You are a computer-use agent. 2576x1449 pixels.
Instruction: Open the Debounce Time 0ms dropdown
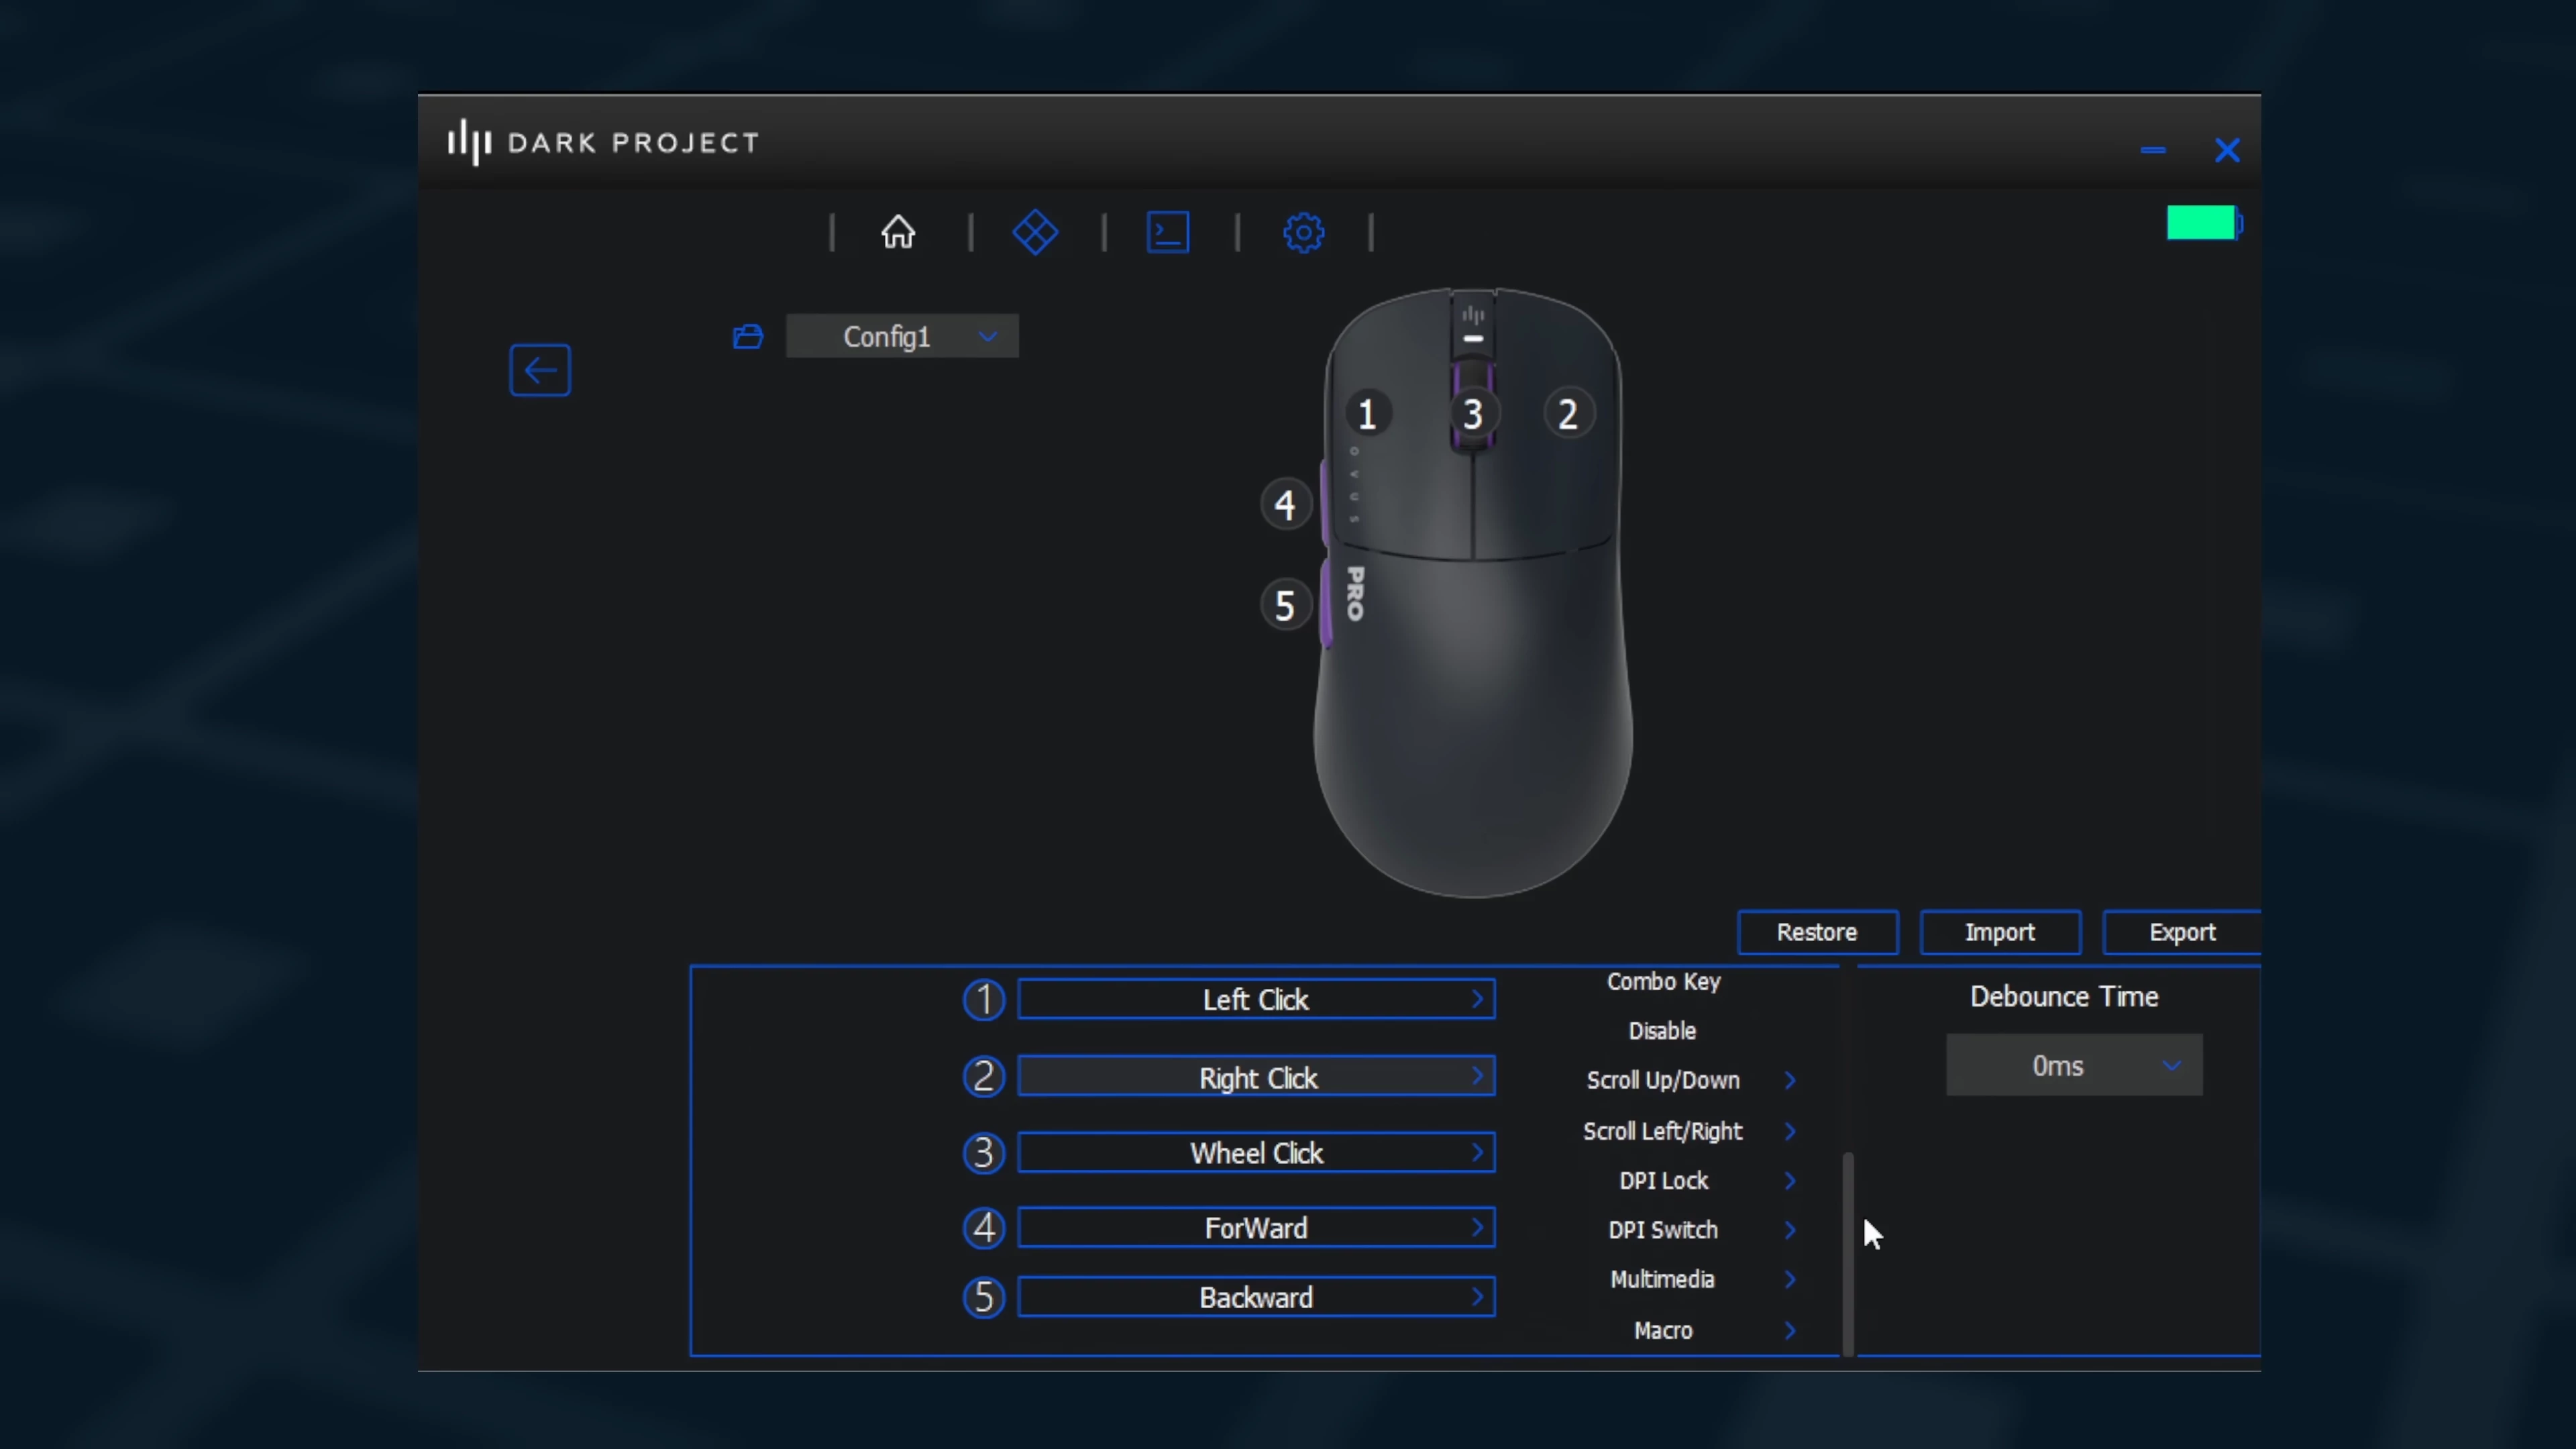[2074, 1065]
